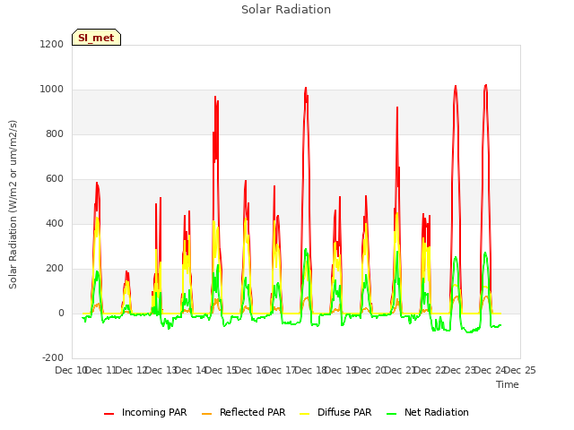Toggle the Net Radiation legend entry

[428, 412]
